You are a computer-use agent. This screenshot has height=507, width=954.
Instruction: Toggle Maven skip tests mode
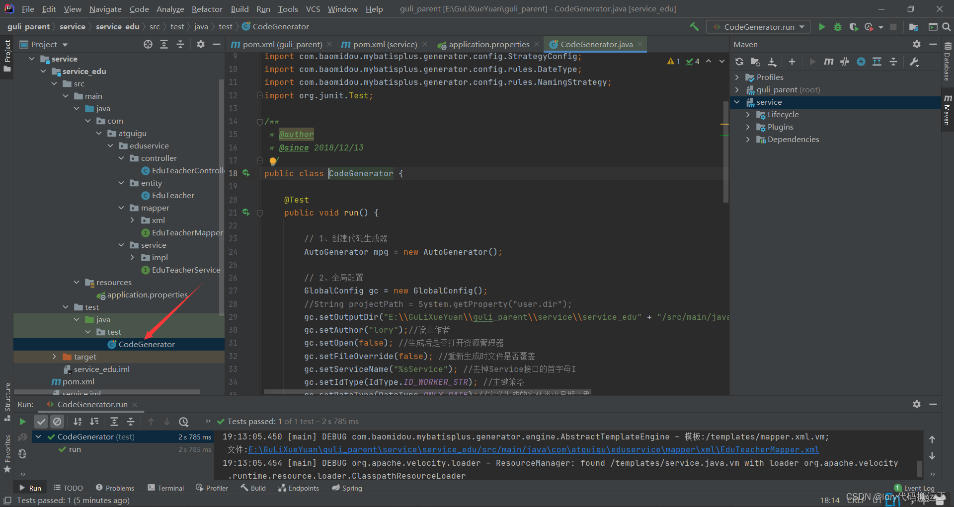[x=861, y=62]
